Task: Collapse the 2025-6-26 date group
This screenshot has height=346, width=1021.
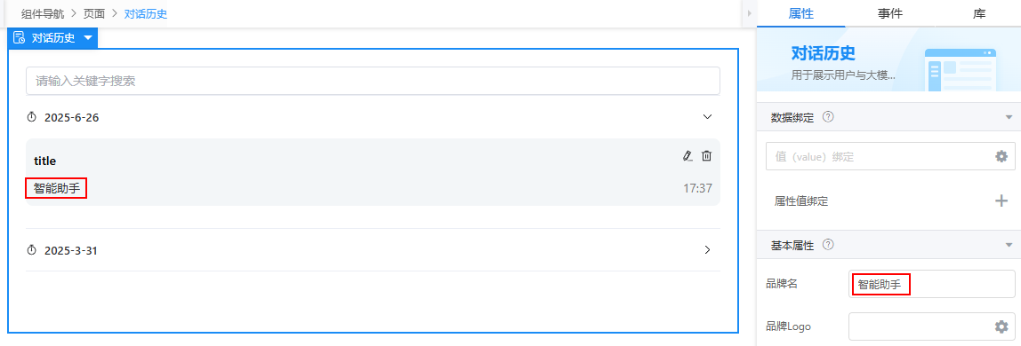Action: (708, 117)
